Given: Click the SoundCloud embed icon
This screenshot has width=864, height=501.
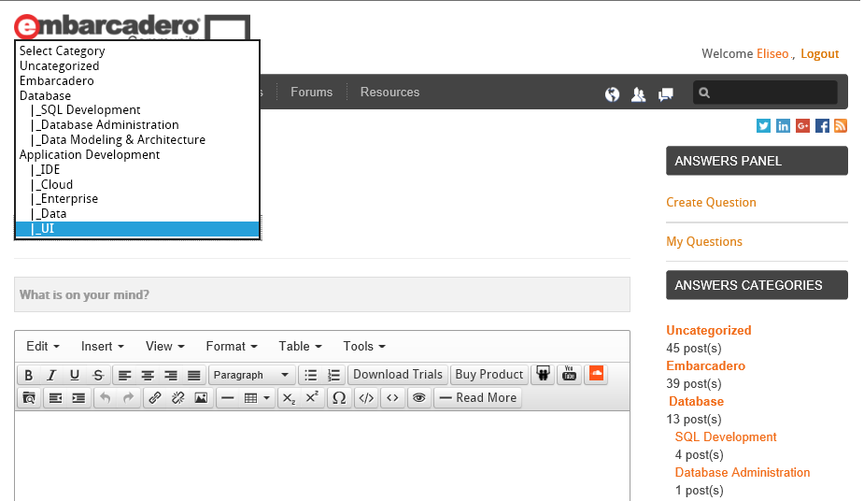Looking at the screenshot, I should 596,374.
